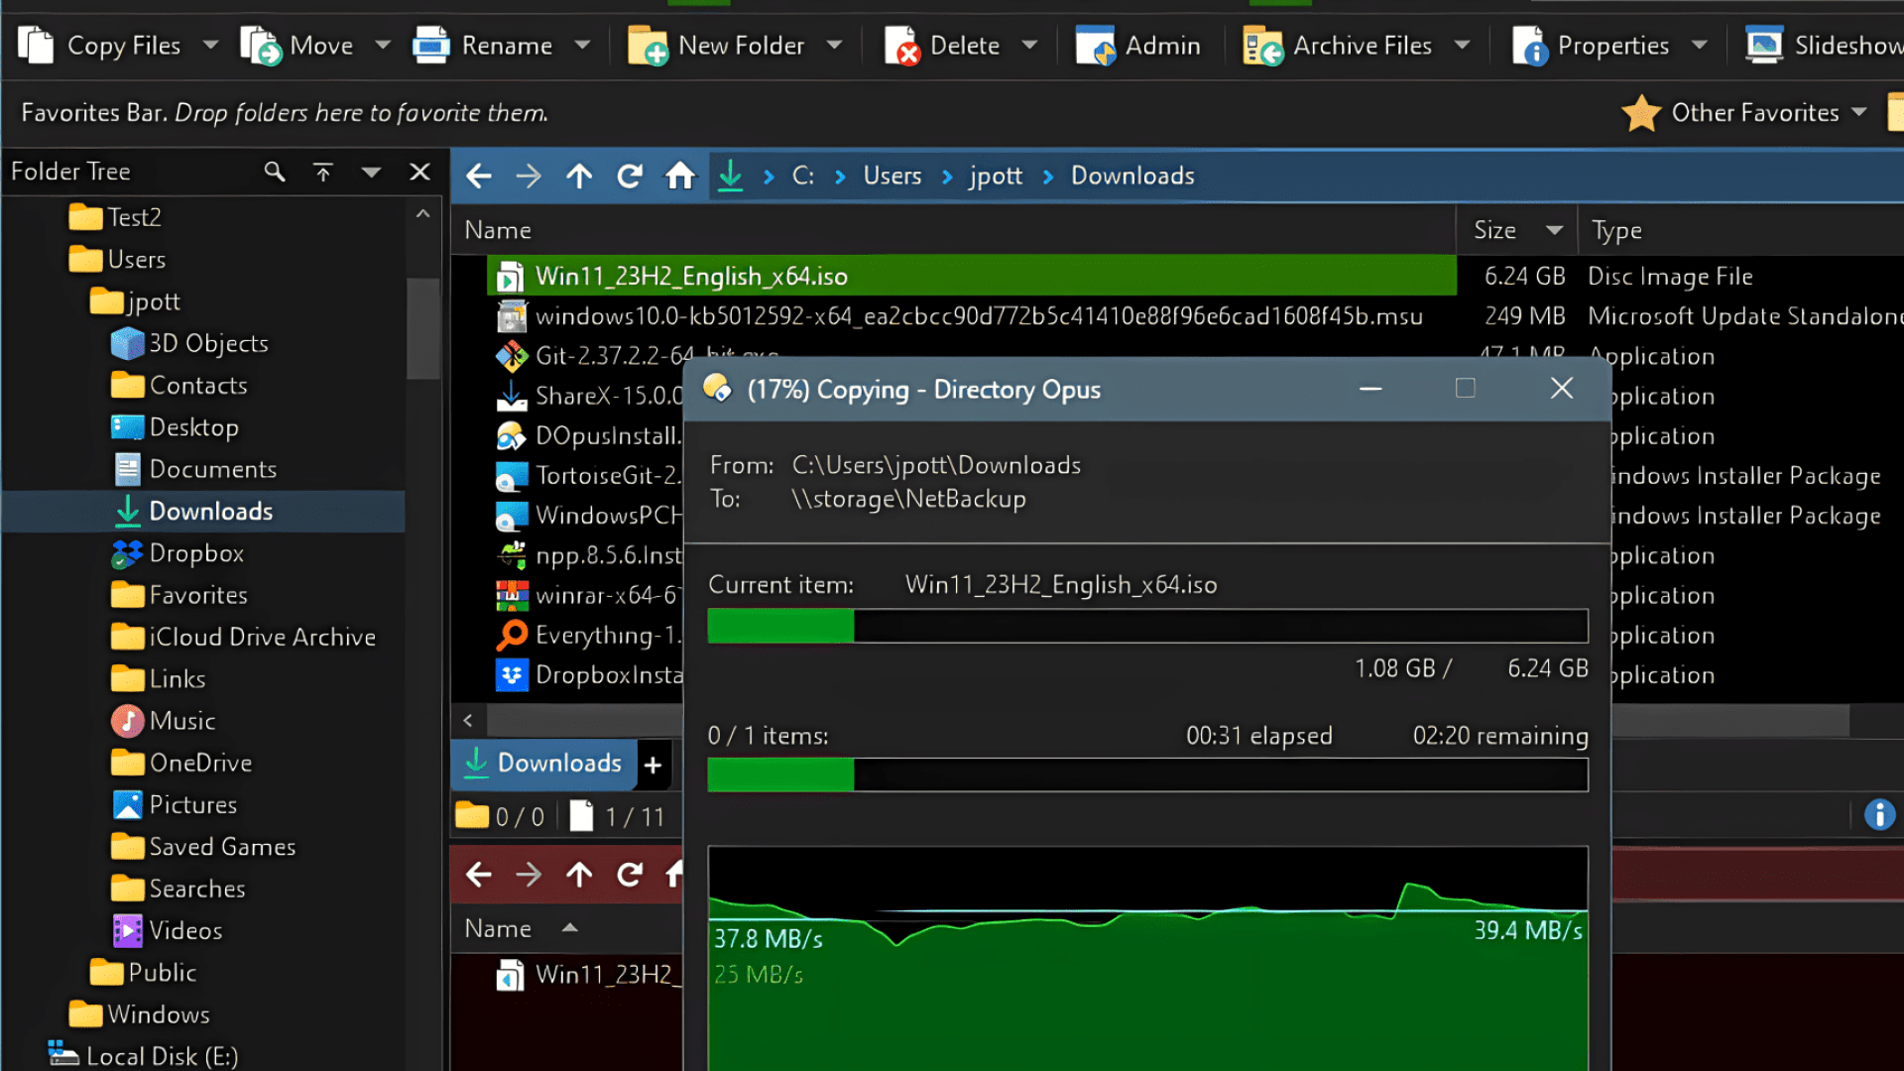Select Dropbox in folder tree
The height and width of the screenshot is (1071, 1904).
click(x=178, y=553)
